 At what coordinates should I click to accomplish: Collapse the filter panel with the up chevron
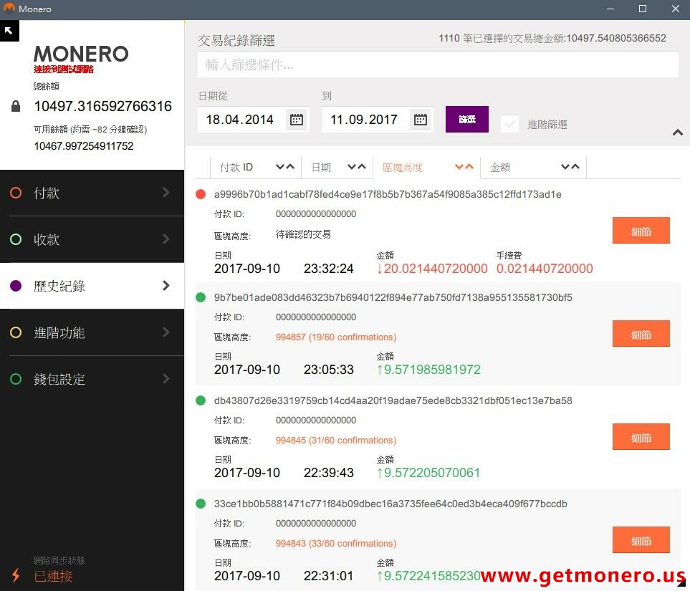click(x=678, y=133)
